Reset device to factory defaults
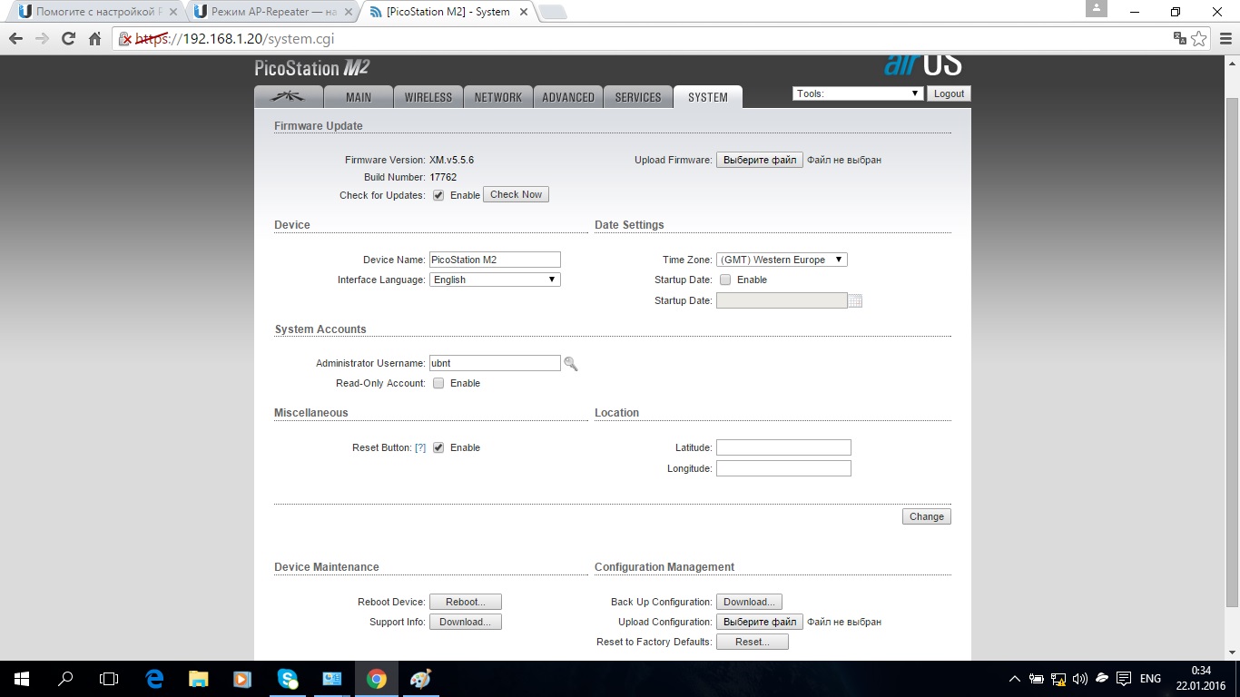 tap(753, 642)
